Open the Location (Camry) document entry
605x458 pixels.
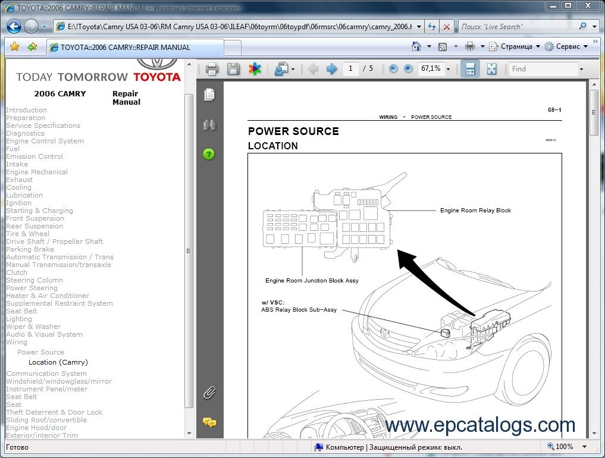point(58,362)
